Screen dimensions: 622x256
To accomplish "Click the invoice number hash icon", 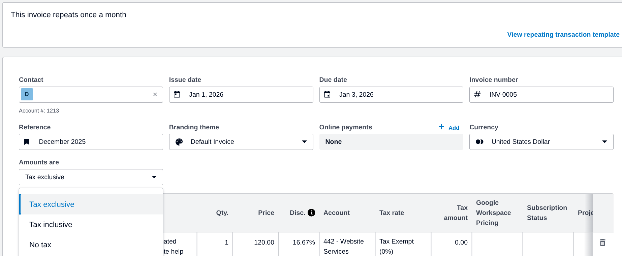I will pos(477,95).
